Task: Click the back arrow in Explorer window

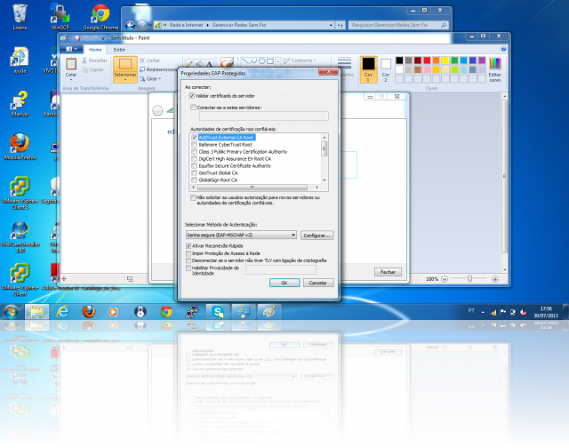Action: [130, 25]
